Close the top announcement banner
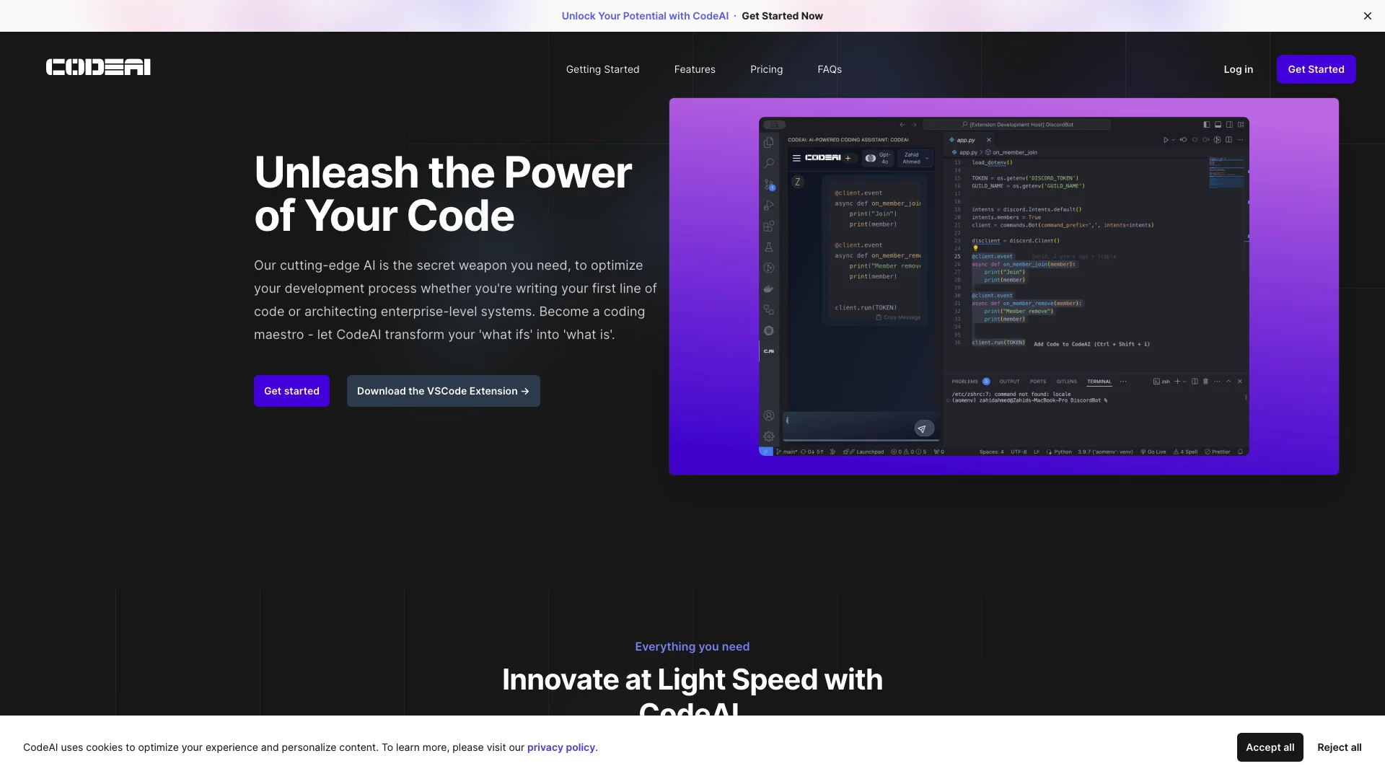Image resolution: width=1385 pixels, height=779 pixels. click(x=1367, y=16)
